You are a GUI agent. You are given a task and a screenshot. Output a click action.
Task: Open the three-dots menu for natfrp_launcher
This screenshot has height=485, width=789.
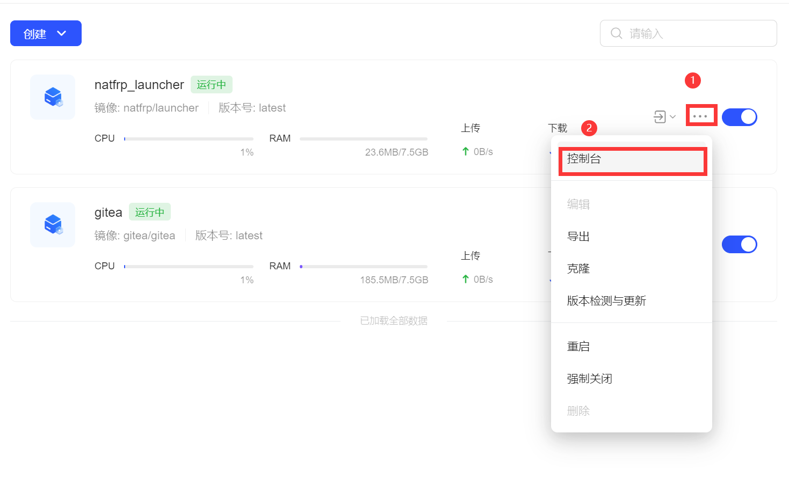tap(700, 116)
